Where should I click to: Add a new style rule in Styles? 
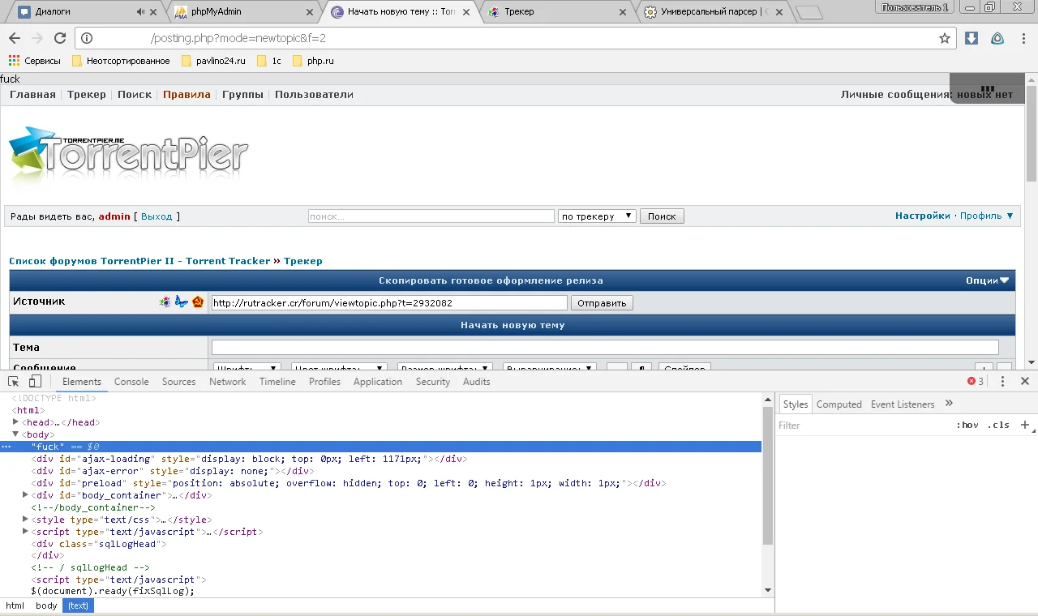(x=1025, y=425)
